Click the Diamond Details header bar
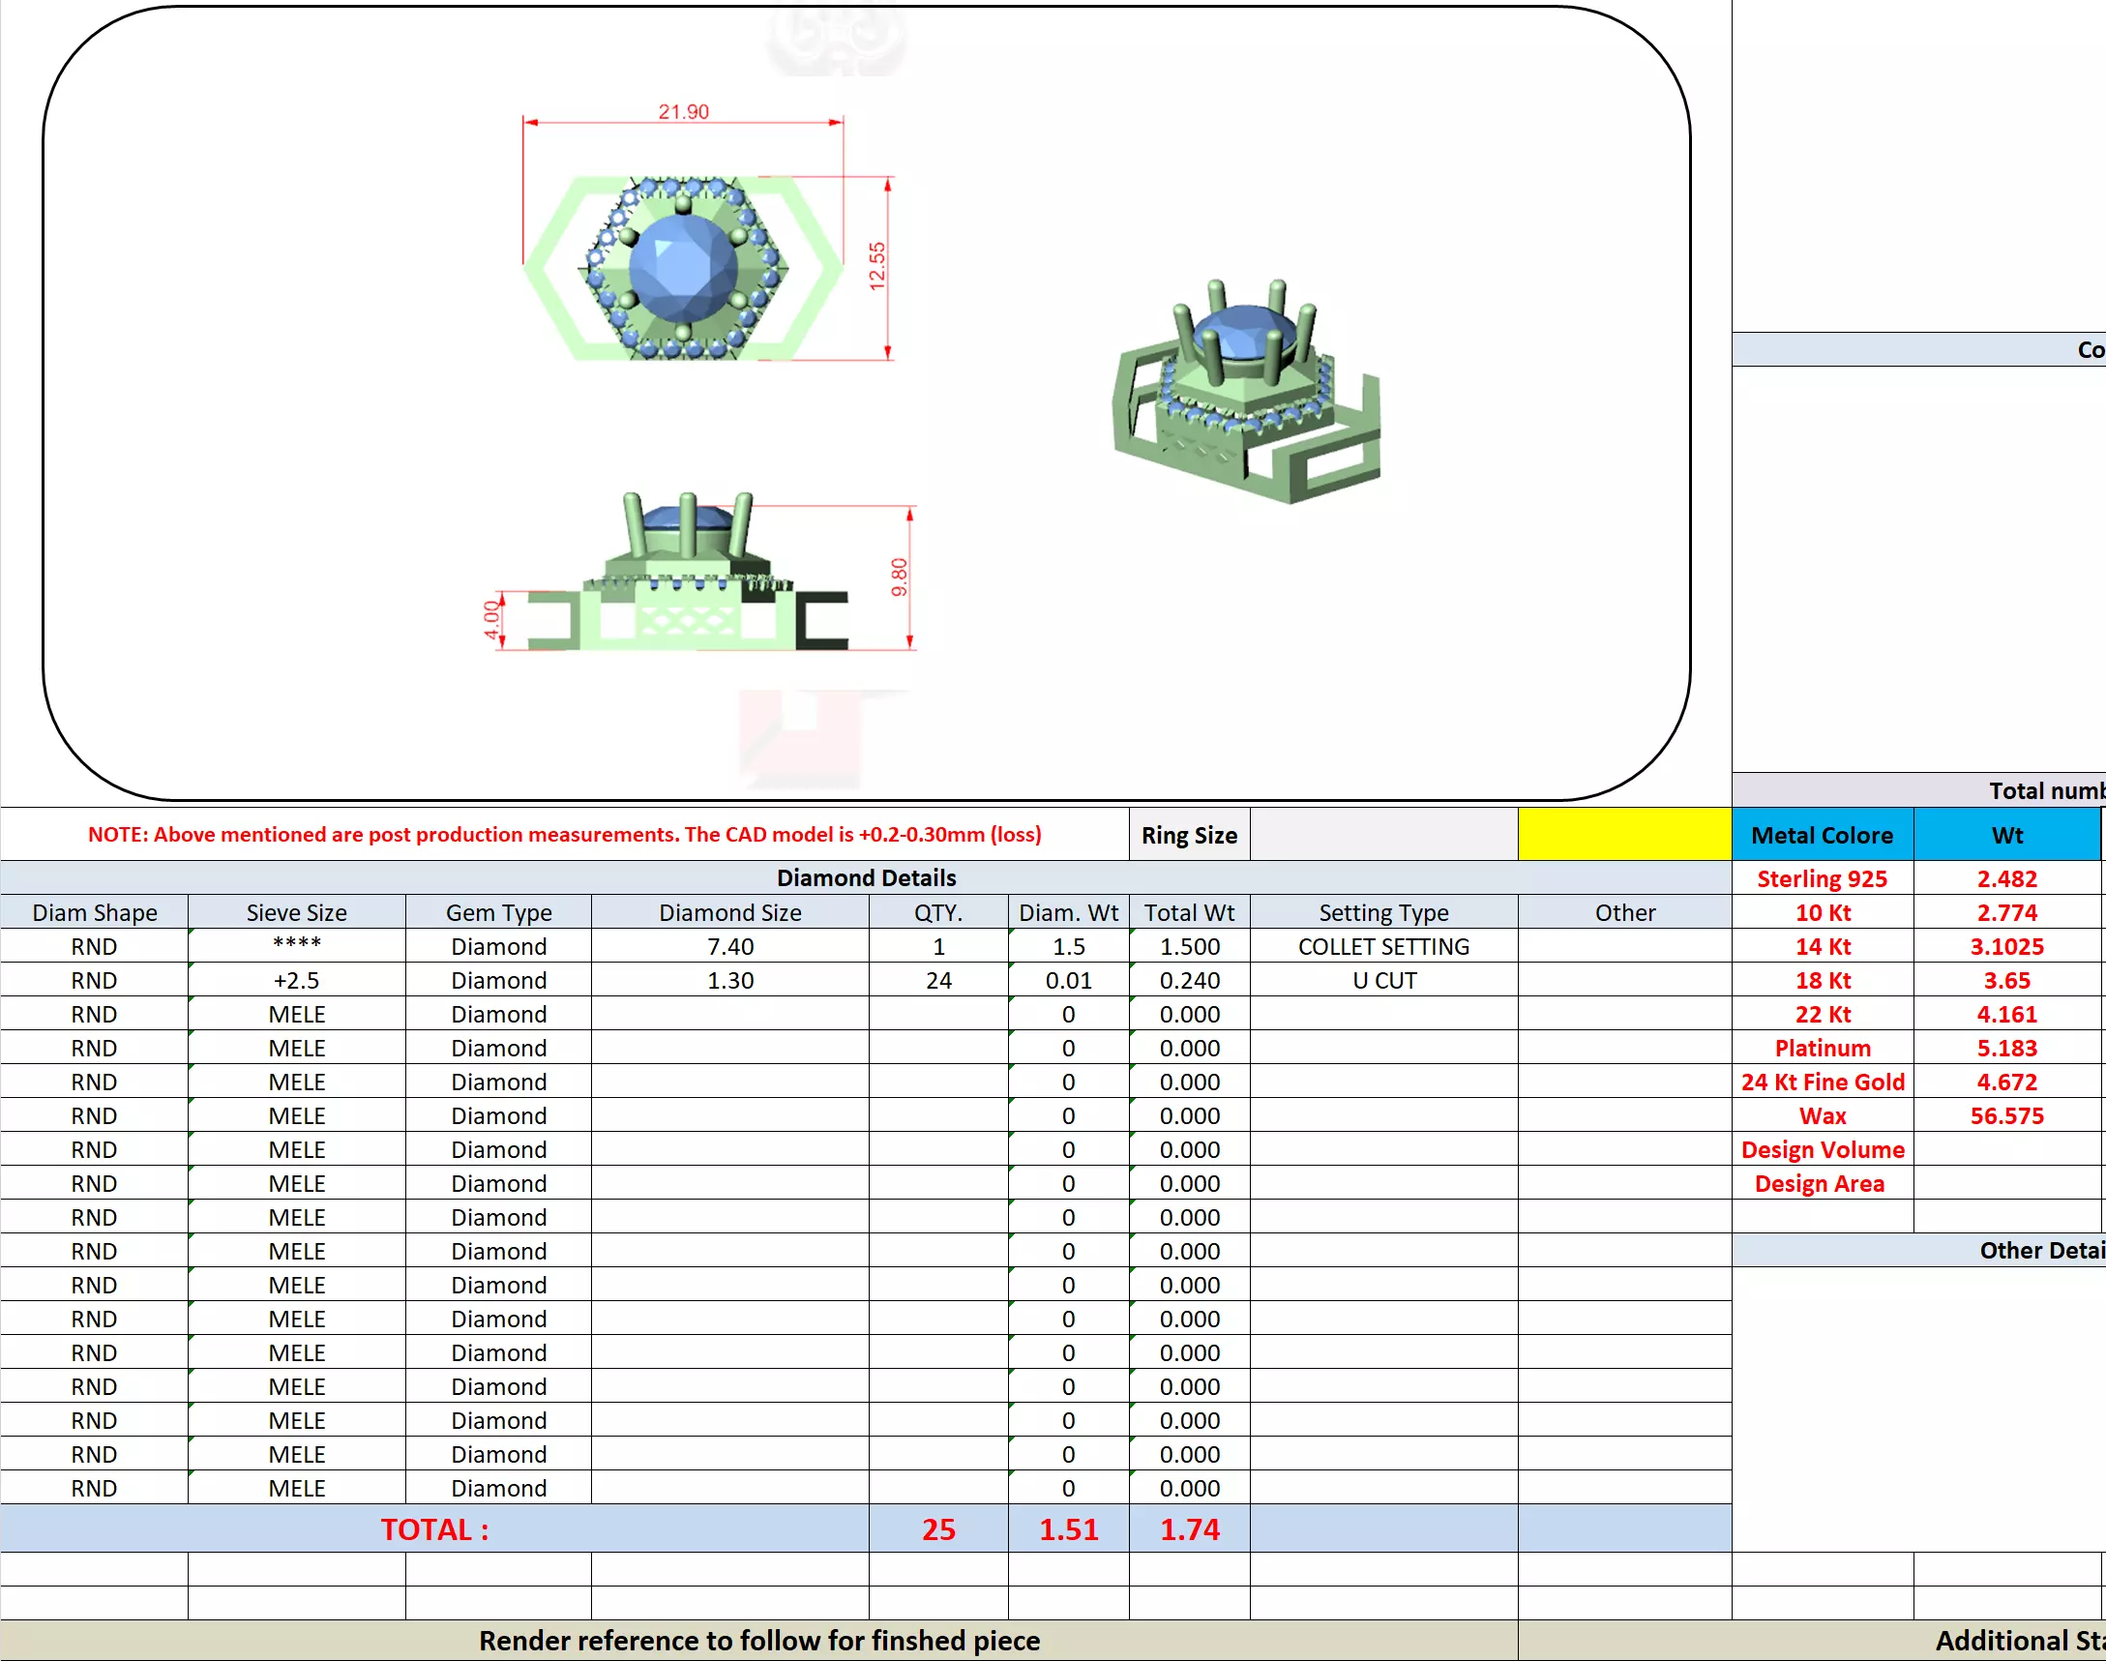The width and height of the screenshot is (2106, 1661). coord(866,877)
